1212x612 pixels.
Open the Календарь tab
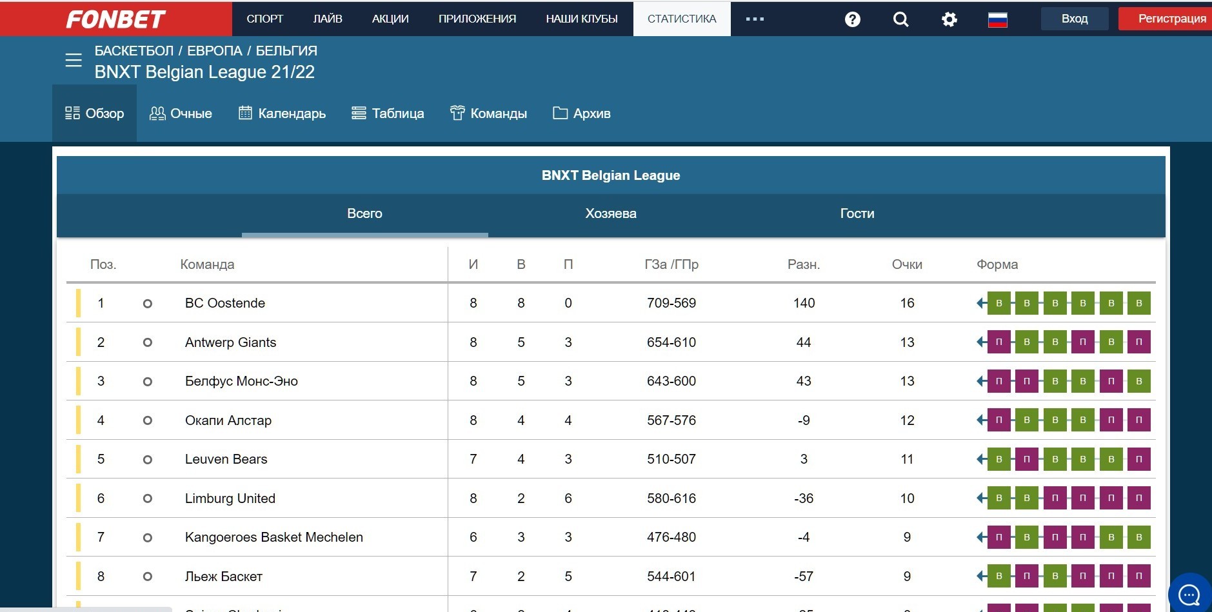283,114
